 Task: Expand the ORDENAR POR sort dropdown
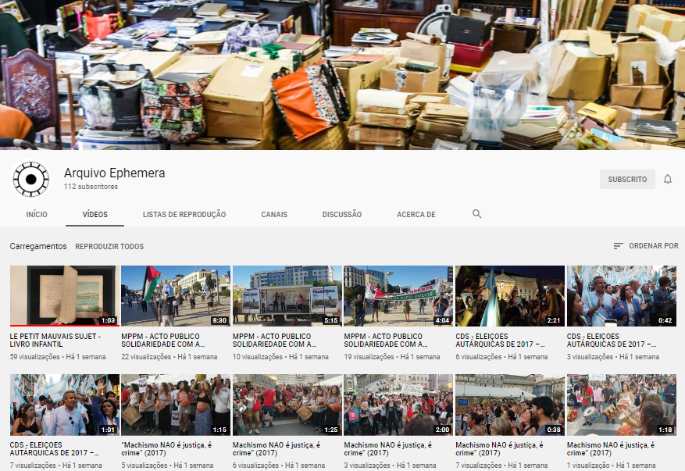tap(646, 246)
